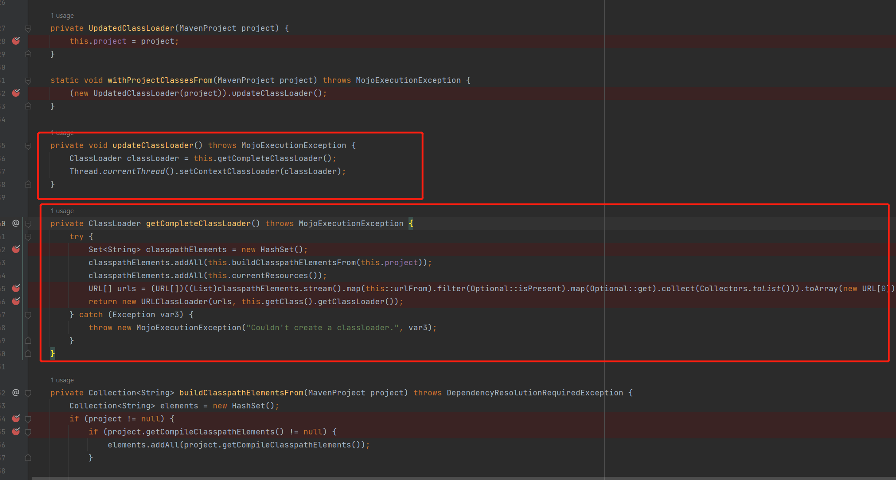Viewport: 896px width, 480px height.
Task: Click setContextClassLoader method call
Action: (x=229, y=171)
